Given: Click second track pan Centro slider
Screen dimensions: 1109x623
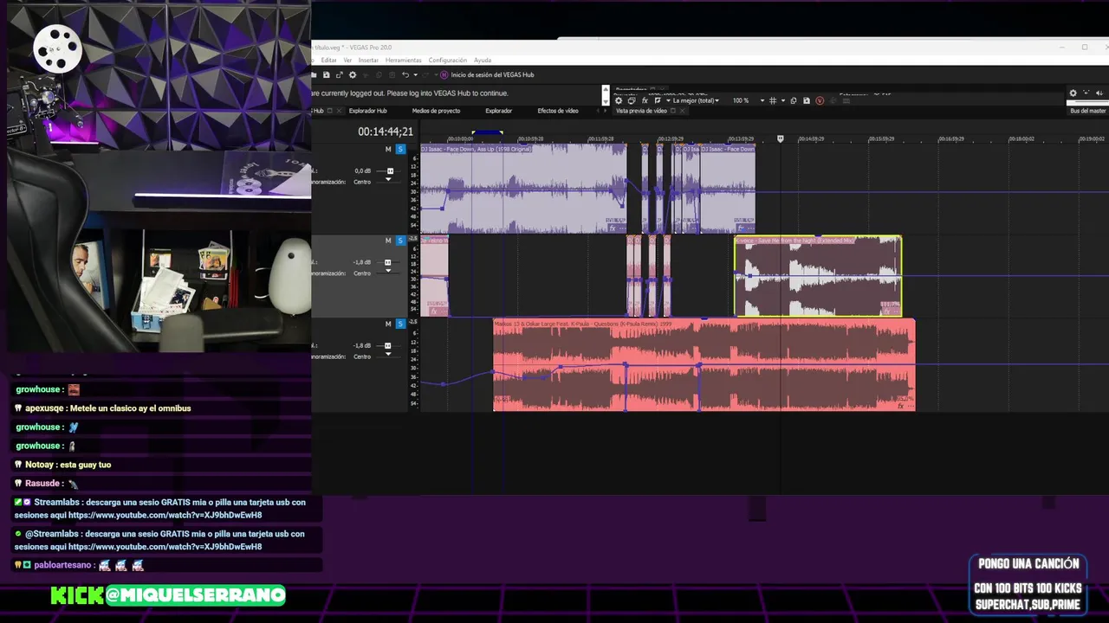Looking at the screenshot, I should [388, 271].
